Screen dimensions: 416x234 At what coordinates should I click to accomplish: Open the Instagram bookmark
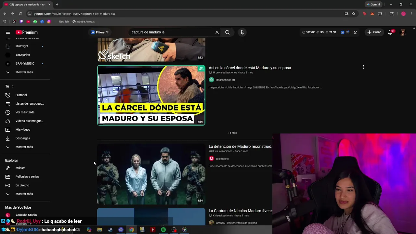(49, 22)
